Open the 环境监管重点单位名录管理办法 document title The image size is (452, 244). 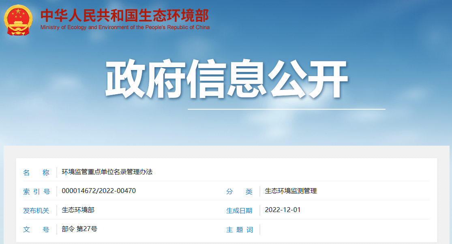107,171
